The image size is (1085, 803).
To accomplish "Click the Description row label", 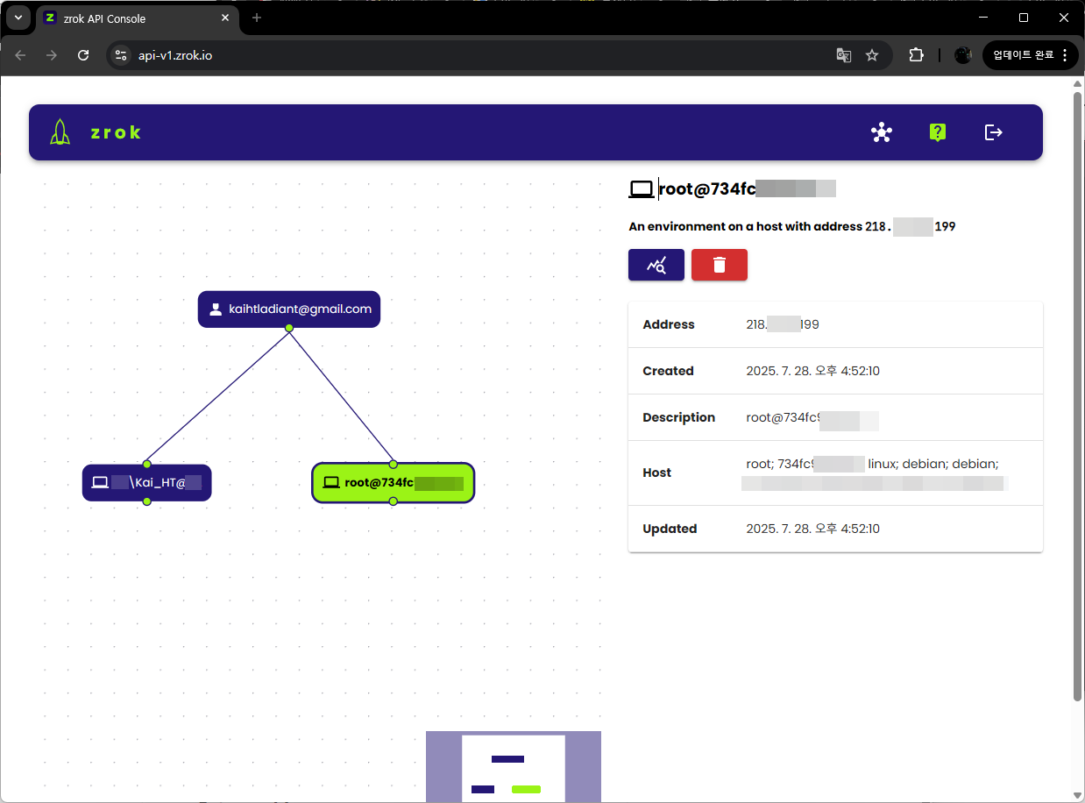I will 679,417.
